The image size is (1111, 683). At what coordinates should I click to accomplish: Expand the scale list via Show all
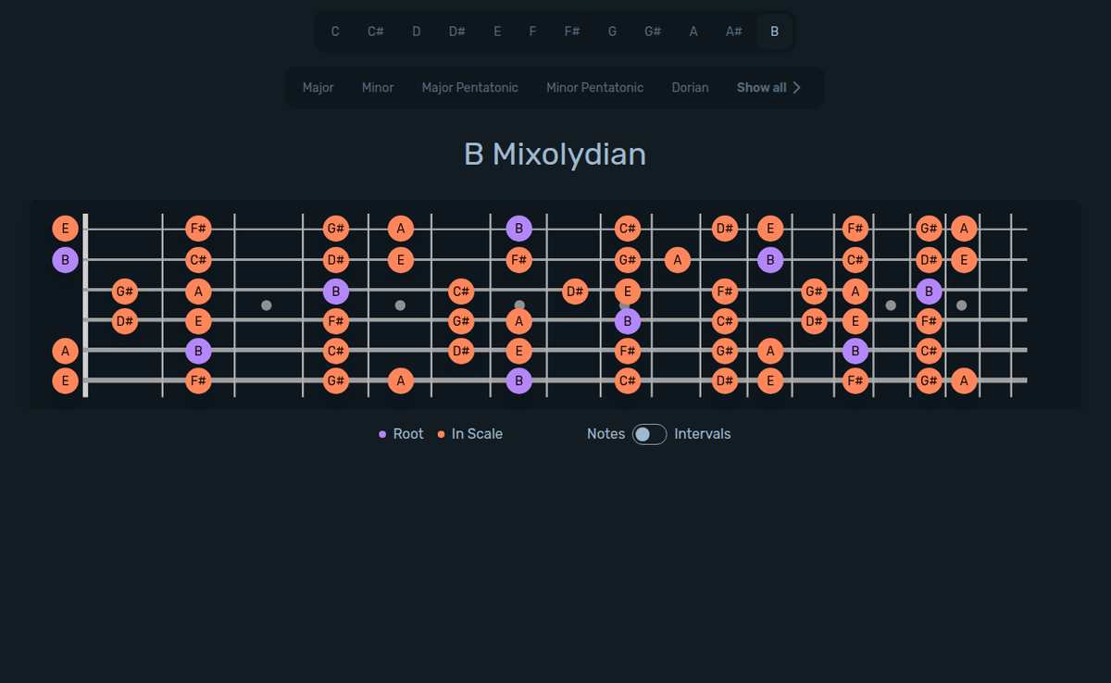tap(768, 87)
